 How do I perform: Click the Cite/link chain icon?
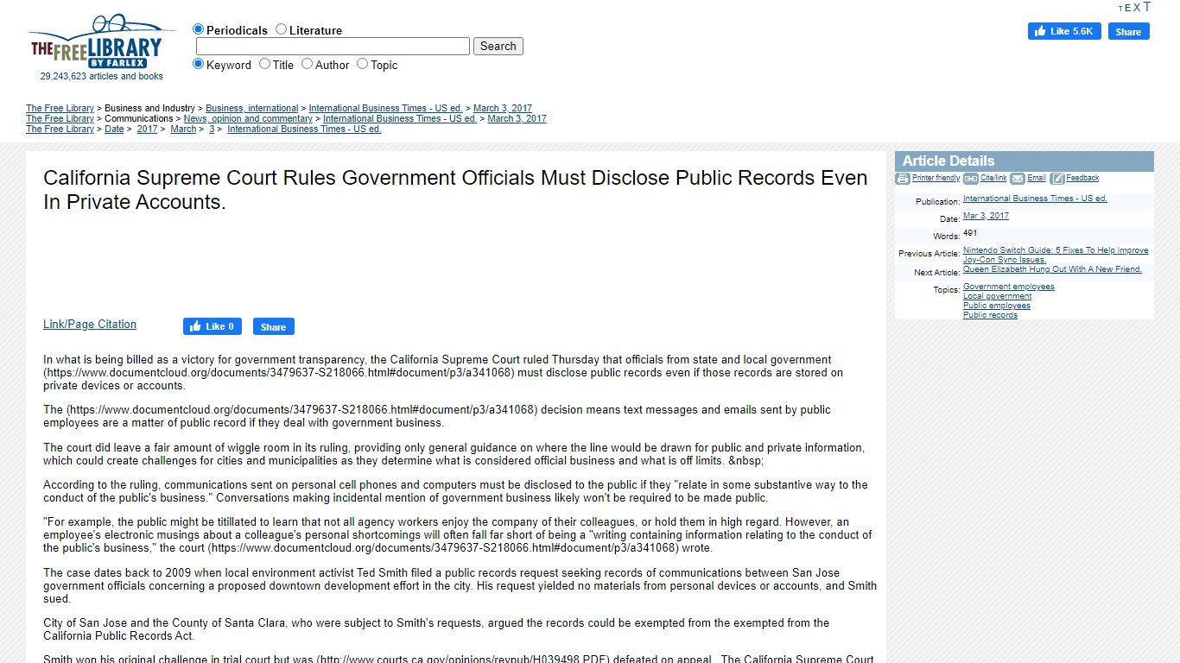pos(971,179)
